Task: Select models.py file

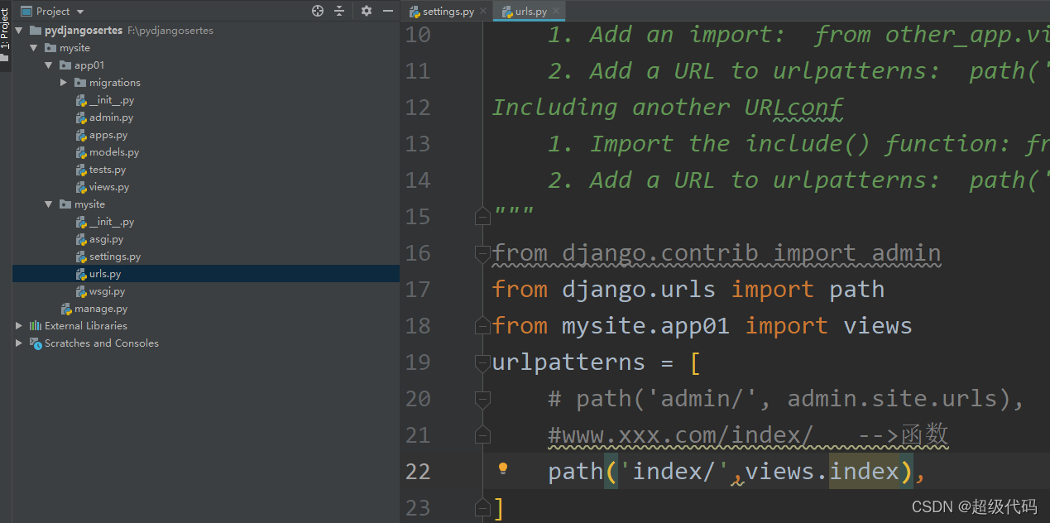Action: tap(114, 152)
